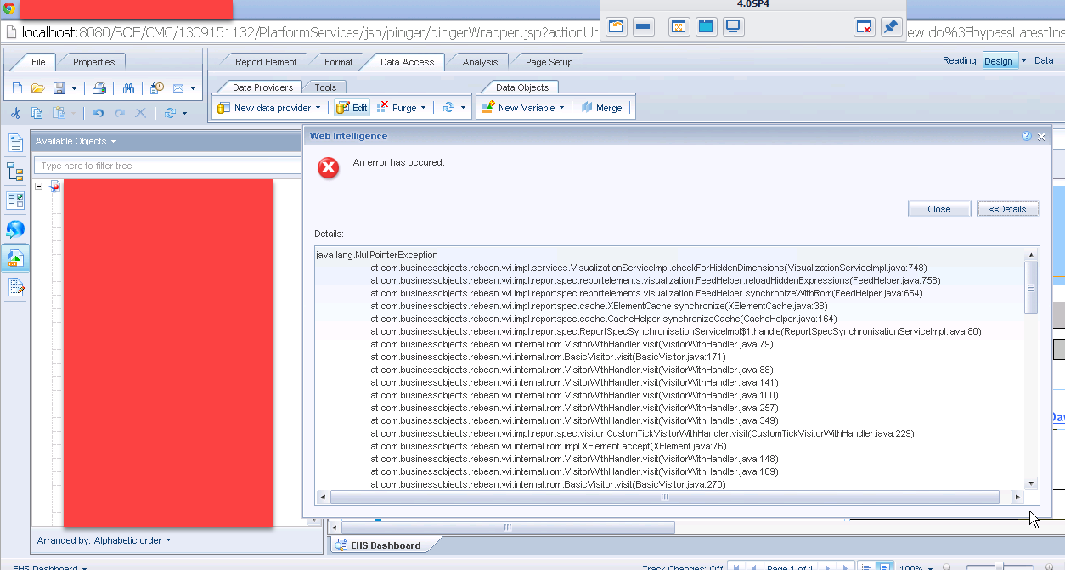
Task: Expand the New data provider dropdown arrow
Action: pyautogui.click(x=318, y=108)
